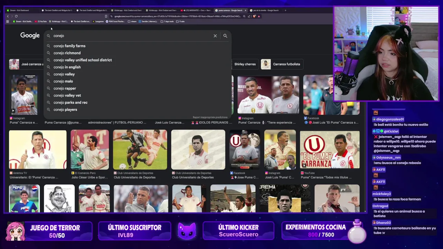Switch to the MIGRANTES YouTube tab

coord(195,10)
